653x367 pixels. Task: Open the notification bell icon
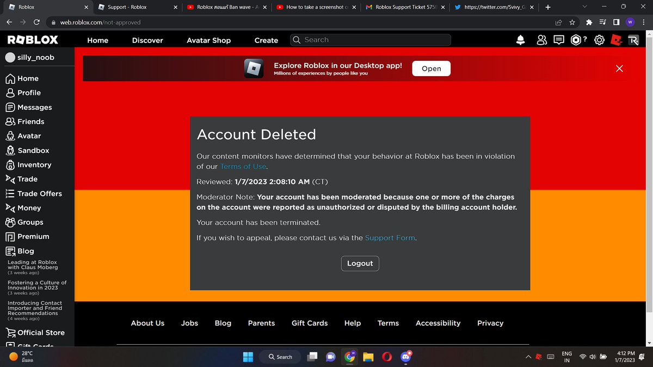520,40
